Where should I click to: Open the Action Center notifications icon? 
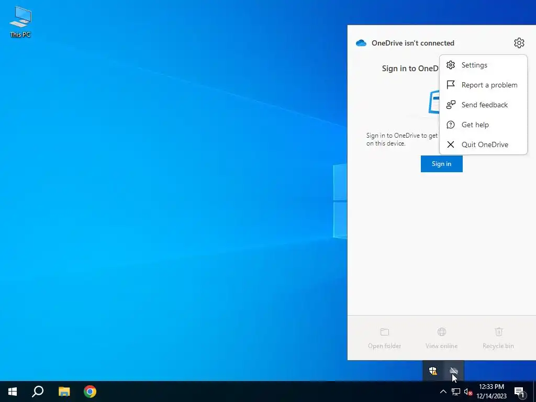pyautogui.click(x=520, y=392)
